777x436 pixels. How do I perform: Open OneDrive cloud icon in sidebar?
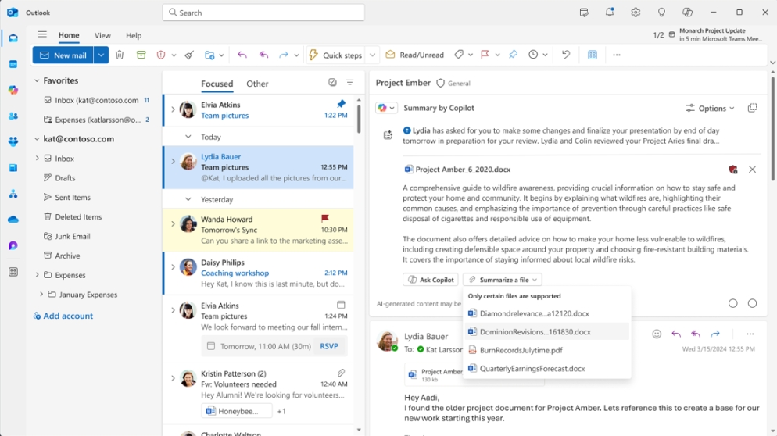tap(13, 220)
